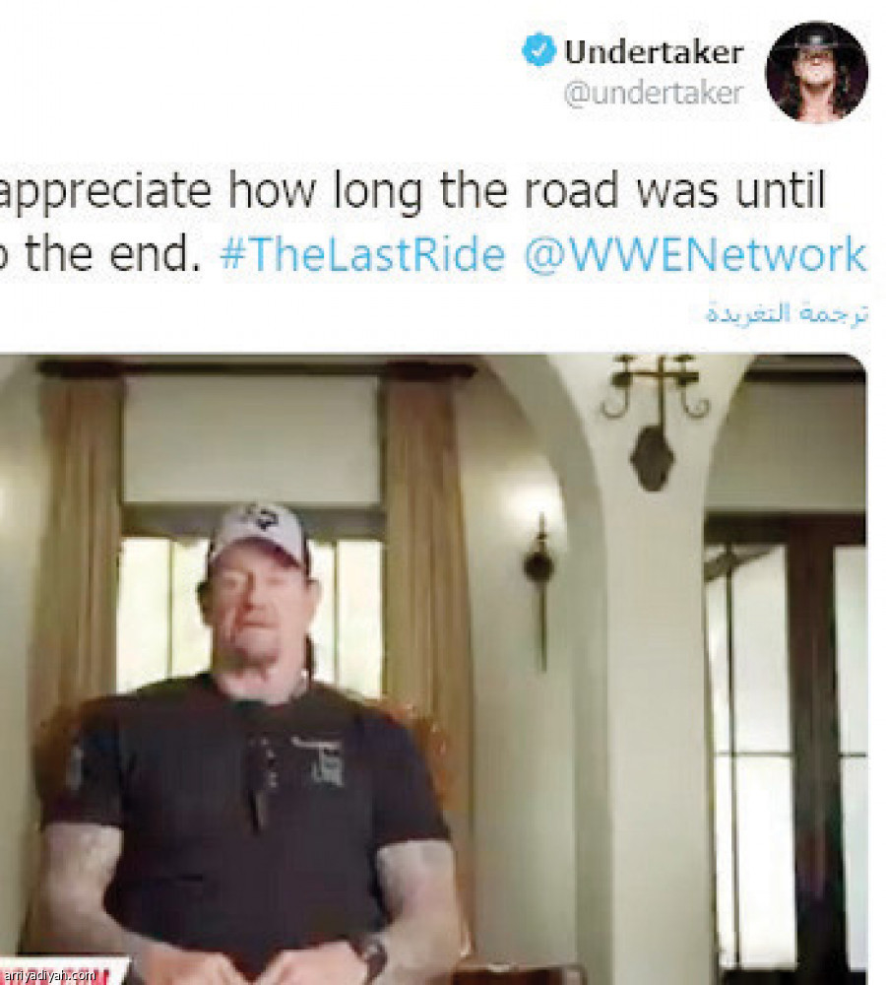
Task: Click the Undertaker display name
Action: (654, 51)
